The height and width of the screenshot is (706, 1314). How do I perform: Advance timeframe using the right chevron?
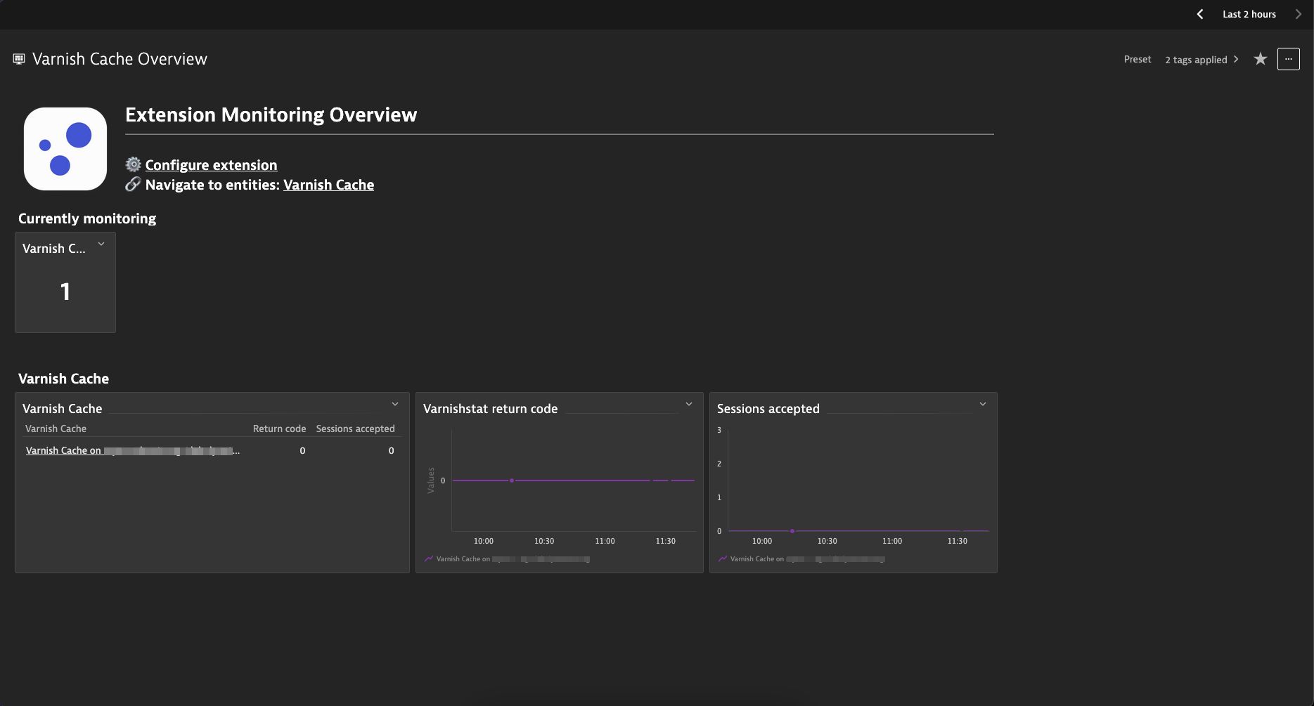[1298, 14]
